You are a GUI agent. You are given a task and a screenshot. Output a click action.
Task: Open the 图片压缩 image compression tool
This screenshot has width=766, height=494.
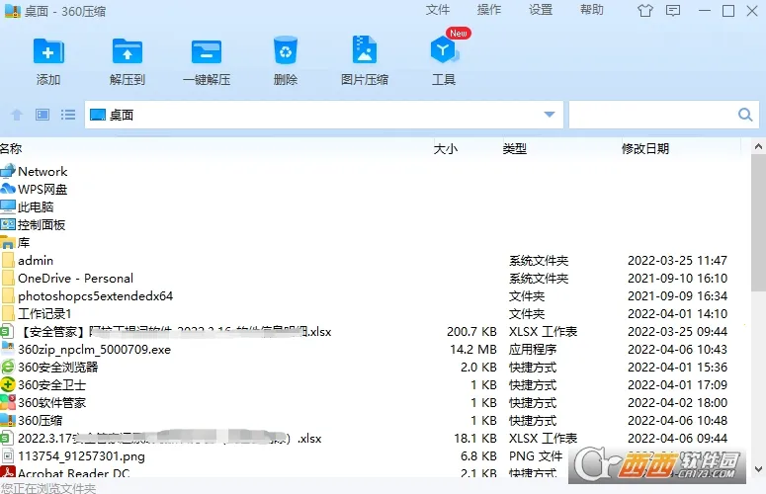(365, 51)
